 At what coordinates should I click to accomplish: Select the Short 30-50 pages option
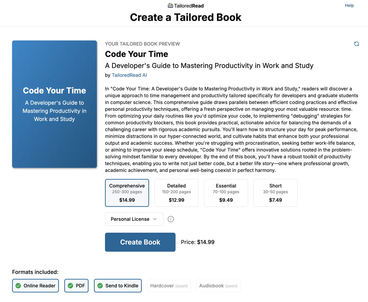point(275,193)
